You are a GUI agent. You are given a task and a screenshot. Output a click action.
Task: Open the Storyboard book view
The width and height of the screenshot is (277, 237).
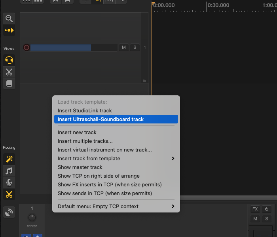9,84
